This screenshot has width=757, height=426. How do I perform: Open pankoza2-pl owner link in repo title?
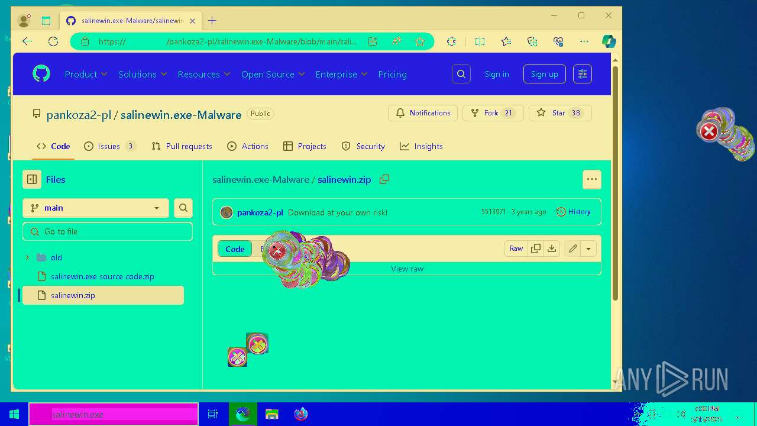click(x=79, y=115)
